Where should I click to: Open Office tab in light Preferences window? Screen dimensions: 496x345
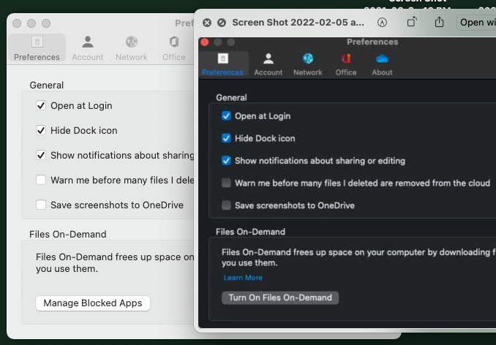[x=174, y=48]
